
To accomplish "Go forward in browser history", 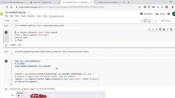I will (2, 7).
